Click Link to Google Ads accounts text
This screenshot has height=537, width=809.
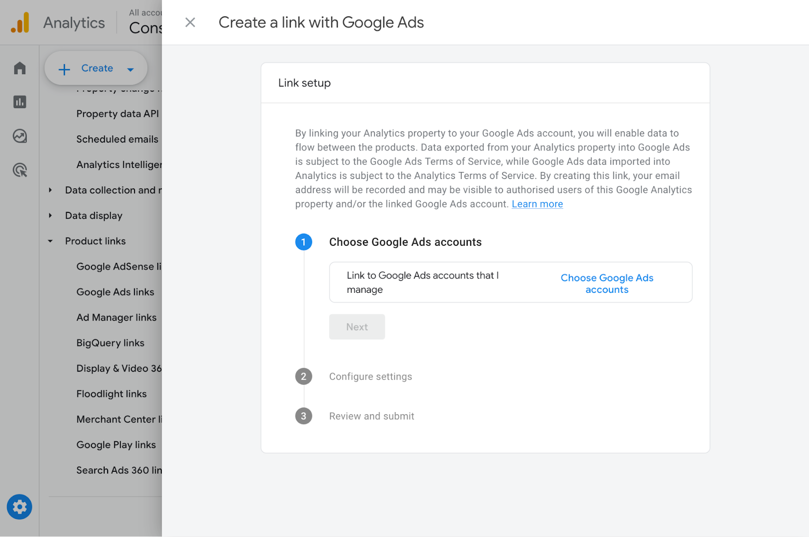click(x=423, y=283)
